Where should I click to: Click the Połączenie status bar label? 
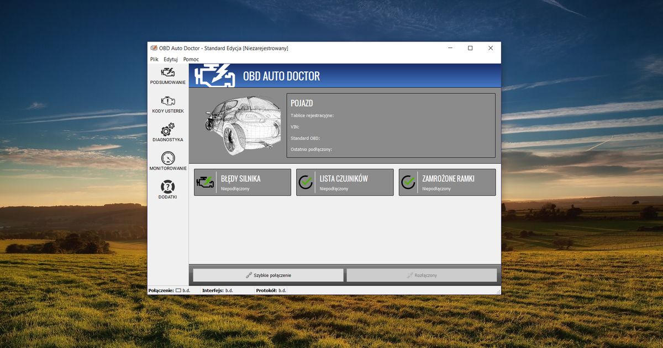(x=161, y=290)
